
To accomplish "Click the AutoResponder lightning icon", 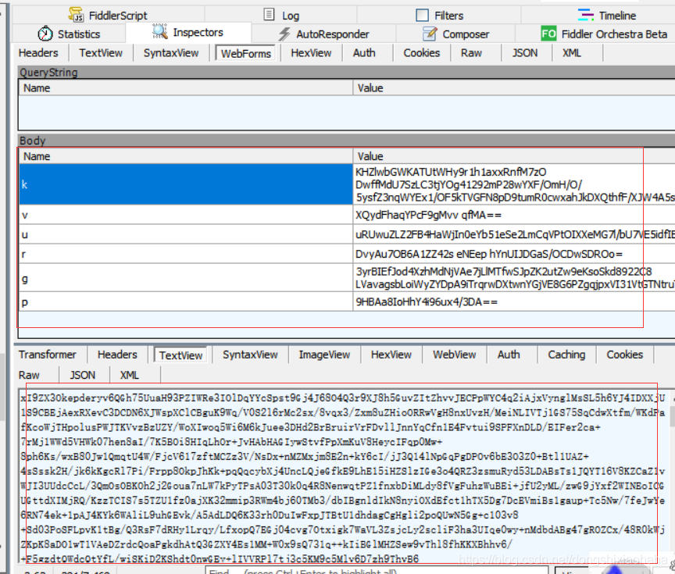I will pos(284,34).
